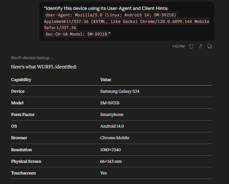This screenshot has width=229, height=184.
Task: Click the 'Chrome Mobile' browser value
Action: pyautogui.click(x=114, y=138)
